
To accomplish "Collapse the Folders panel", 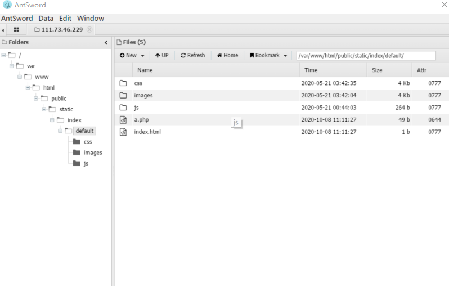I will pos(106,42).
